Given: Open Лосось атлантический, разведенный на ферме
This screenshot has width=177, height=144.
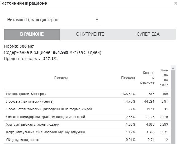Looking at the screenshot, I should 87,109.
